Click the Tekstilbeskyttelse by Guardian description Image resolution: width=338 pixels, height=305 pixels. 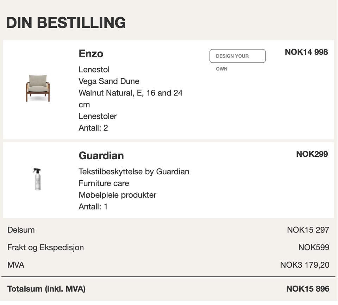[x=134, y=172]
